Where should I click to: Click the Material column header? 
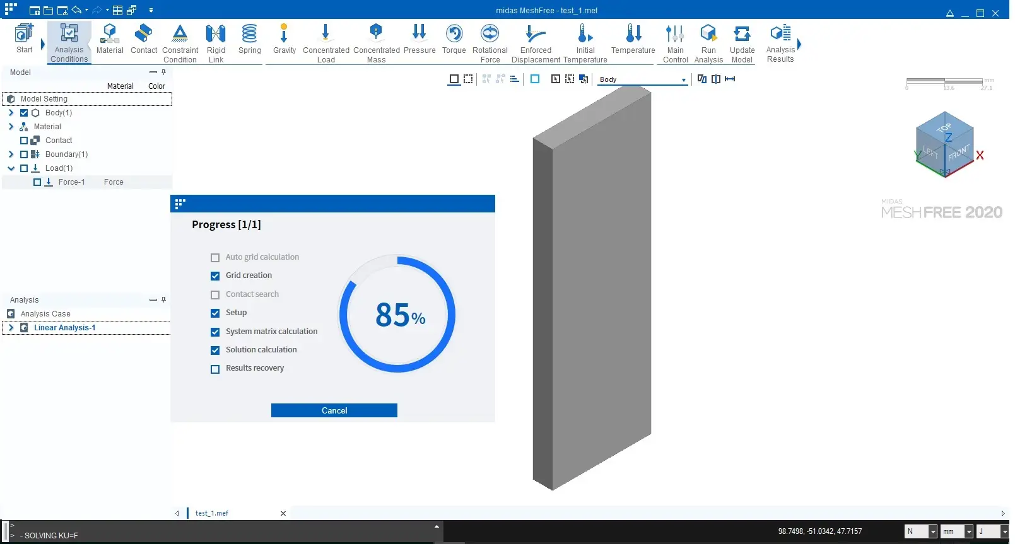[120, 86]
